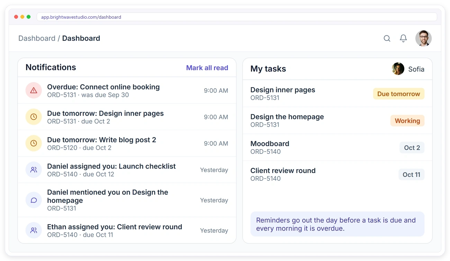This screenshot has height=261, width=450.
Task: Click the Working status badge
Action: pyautogui.click(x=407, y=121)
